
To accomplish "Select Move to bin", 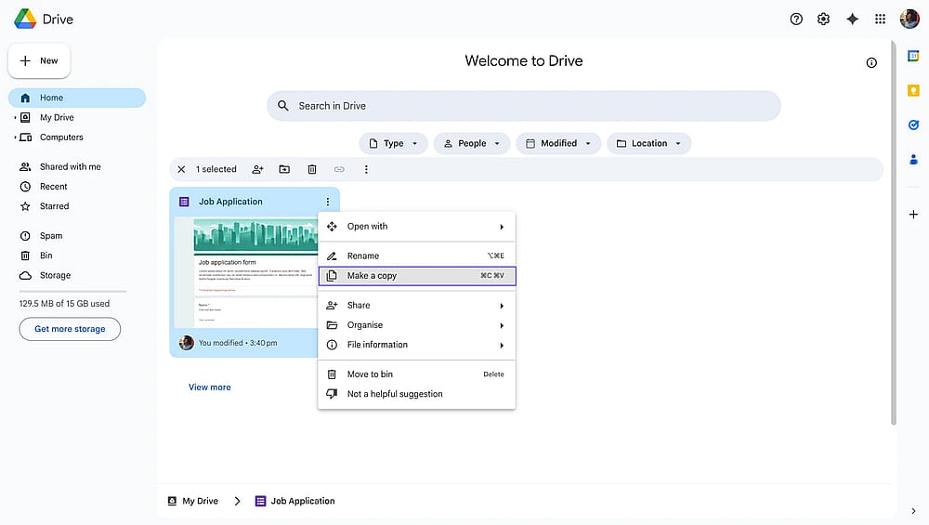I will pyautogui.click(x=417, y=374).
